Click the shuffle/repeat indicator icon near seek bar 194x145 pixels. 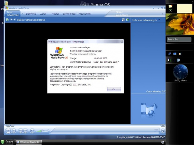(156, 131)
